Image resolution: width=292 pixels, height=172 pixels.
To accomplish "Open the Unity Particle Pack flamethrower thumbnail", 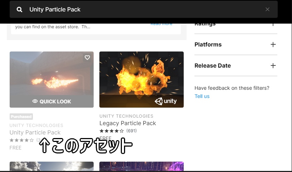I will [51, 80].
